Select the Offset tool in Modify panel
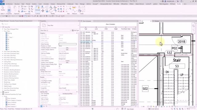Image resolution: width=197 pixels, height=110 pixels. [x=47, y=7]
